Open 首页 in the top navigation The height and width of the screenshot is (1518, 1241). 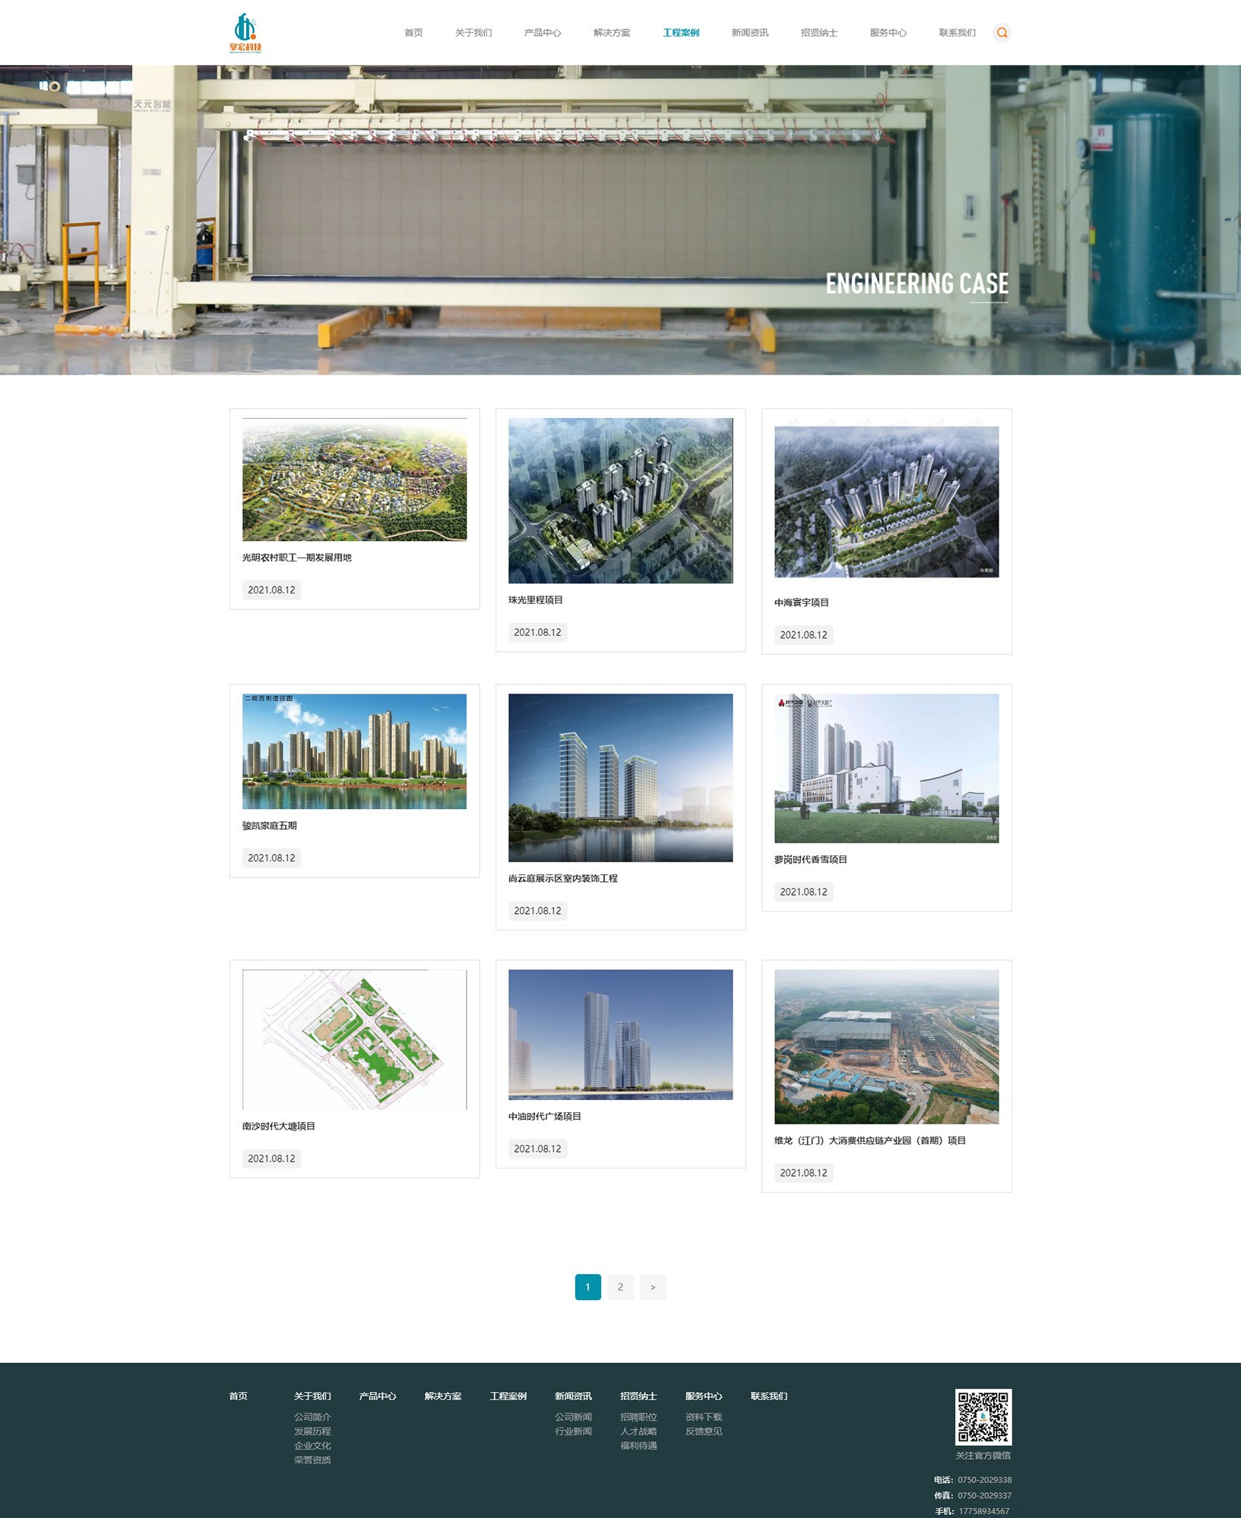pos(413,33)
